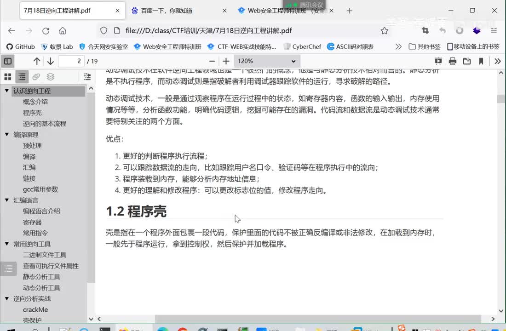Jump to 逆向的基本流程 in outline
The height and width of the screenshot is (331, 506).
tap(45, 124)
